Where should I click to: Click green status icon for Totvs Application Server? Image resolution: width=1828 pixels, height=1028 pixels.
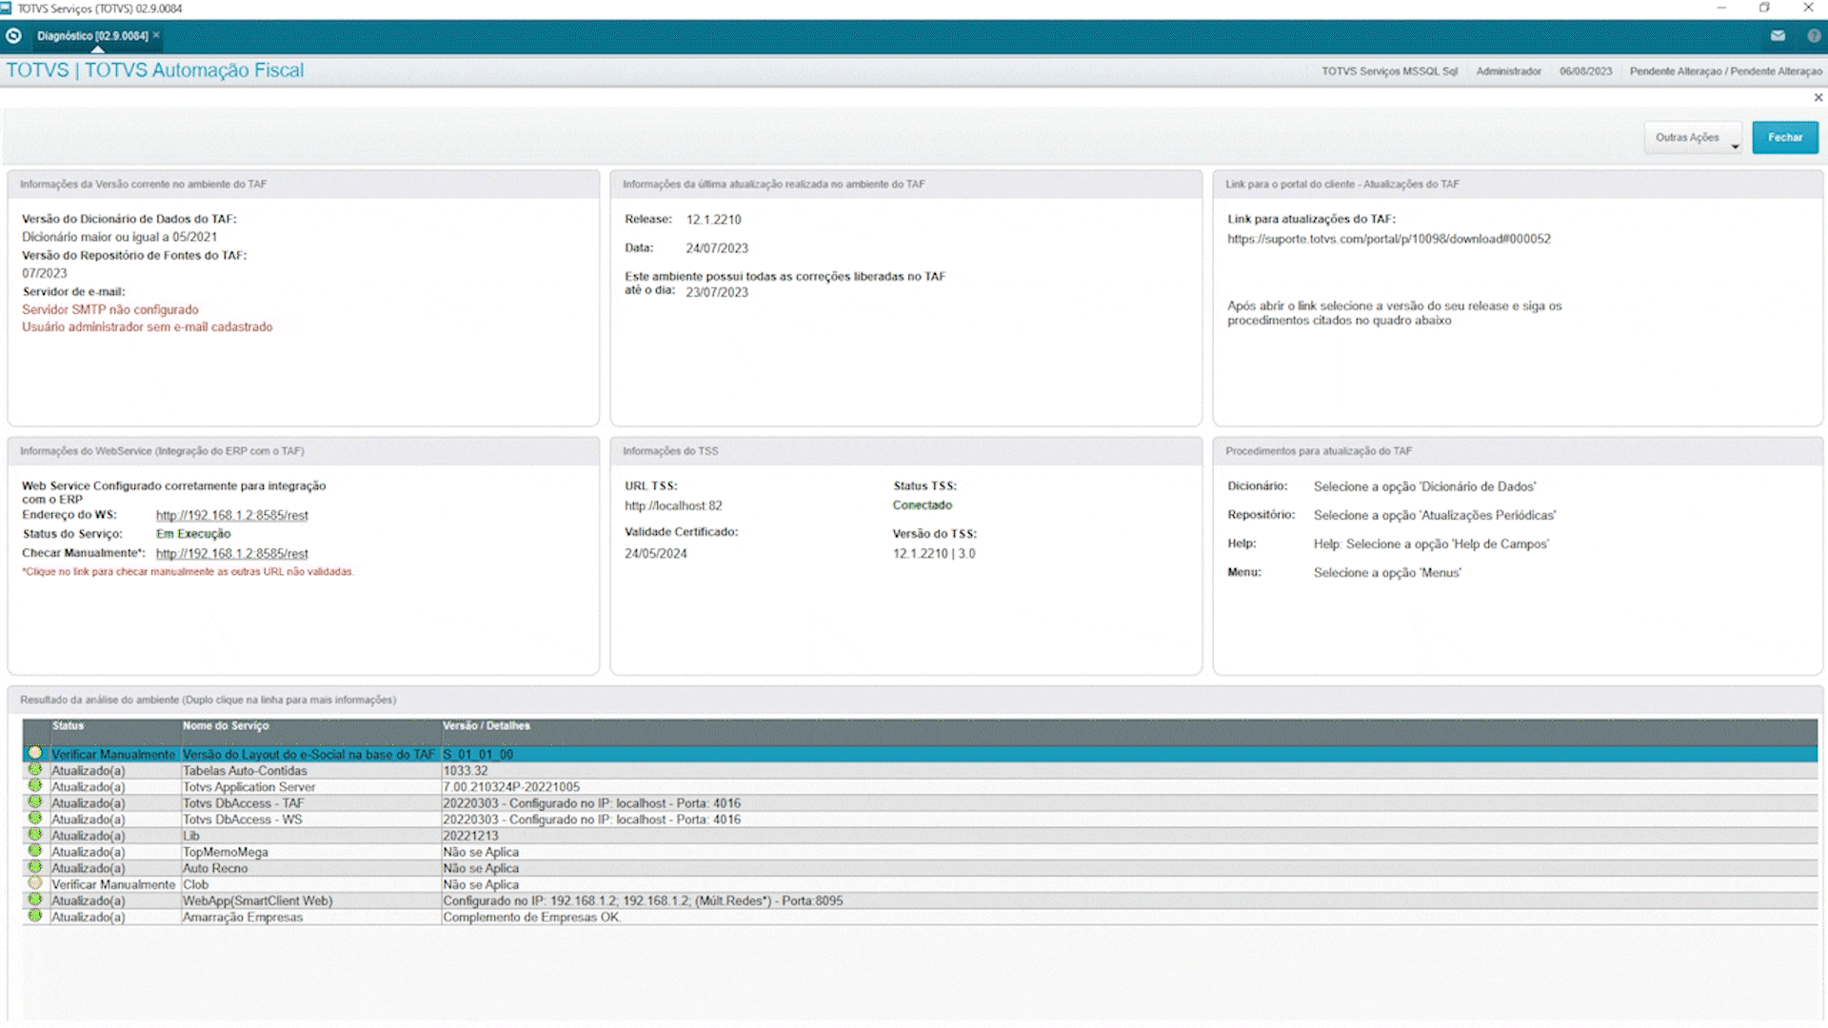pos(35,785)
